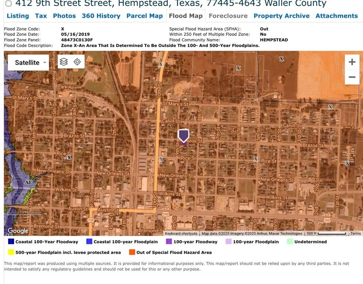This screenshot has height=284, width=363.
Task: Click the HEMPSTEAD community name value
Action: pyautogui.click(x=274, y=40)
